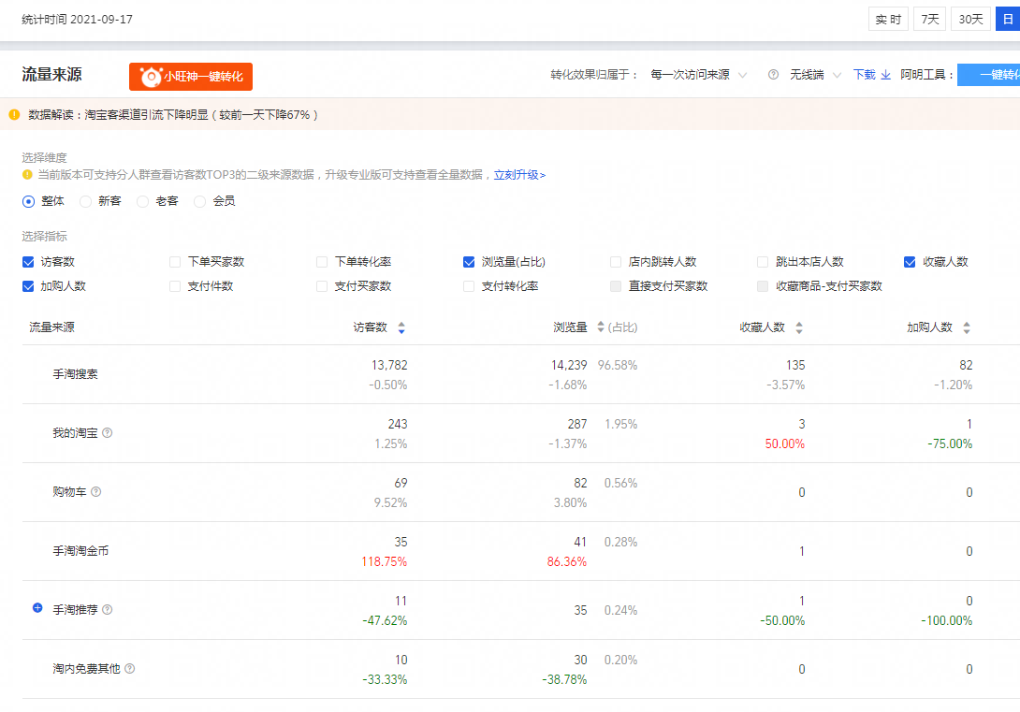
Task: Check 下单转化率 checkbox
Action: (322, 262)
